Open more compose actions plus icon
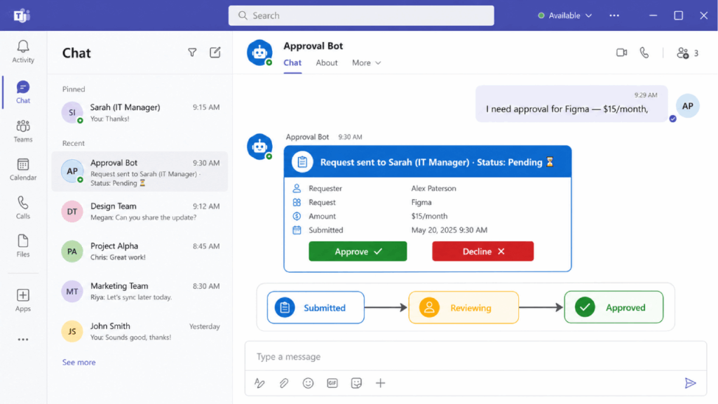This screenshot has height=404, width=718. [381, 383]
